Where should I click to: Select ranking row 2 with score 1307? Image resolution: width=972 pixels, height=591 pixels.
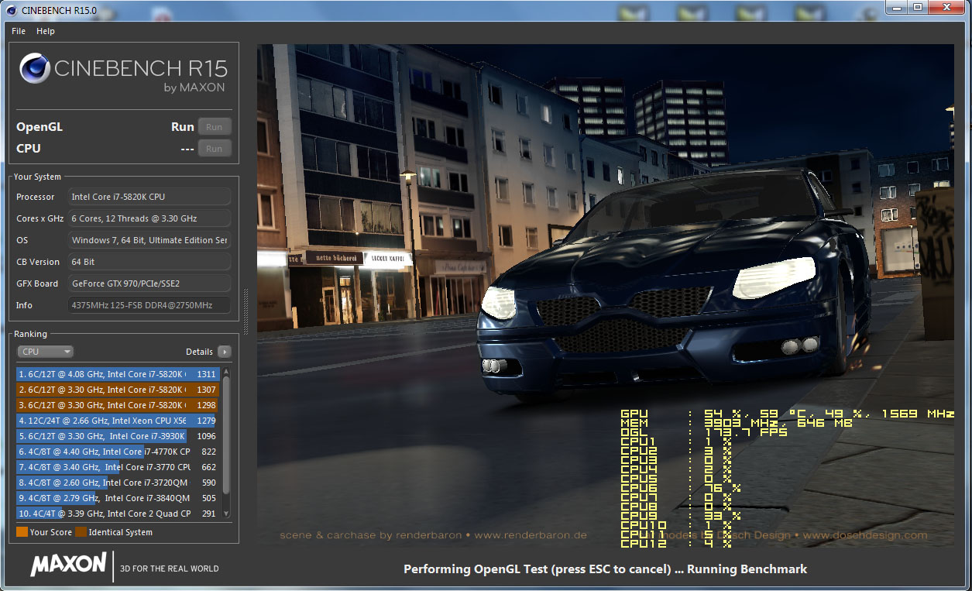tap(118, 390)
